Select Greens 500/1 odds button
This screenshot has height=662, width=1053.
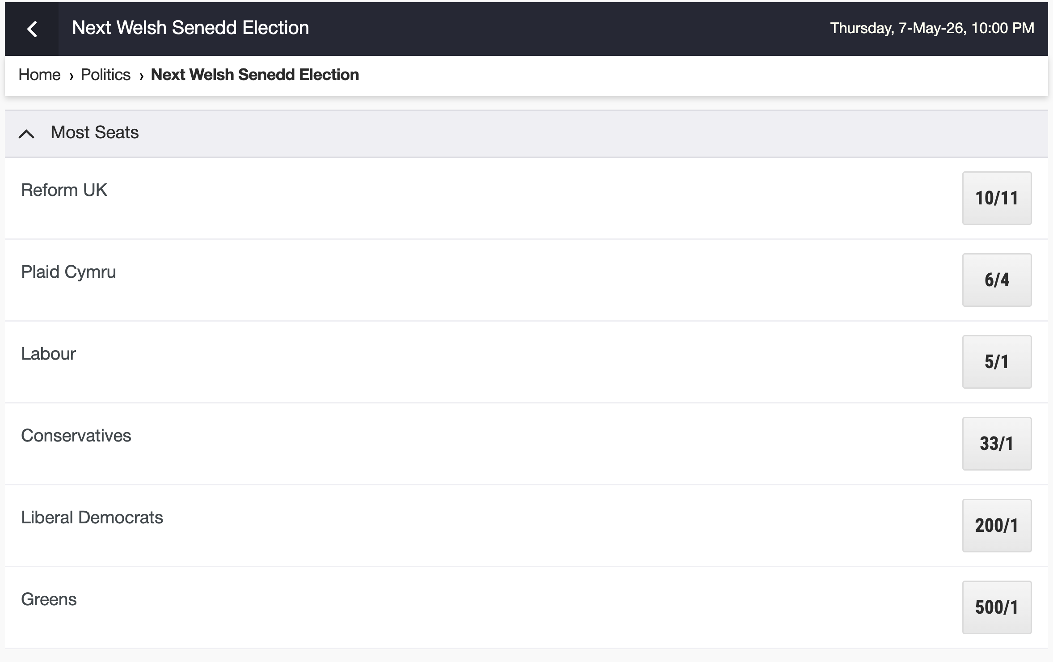pos(996,607)
